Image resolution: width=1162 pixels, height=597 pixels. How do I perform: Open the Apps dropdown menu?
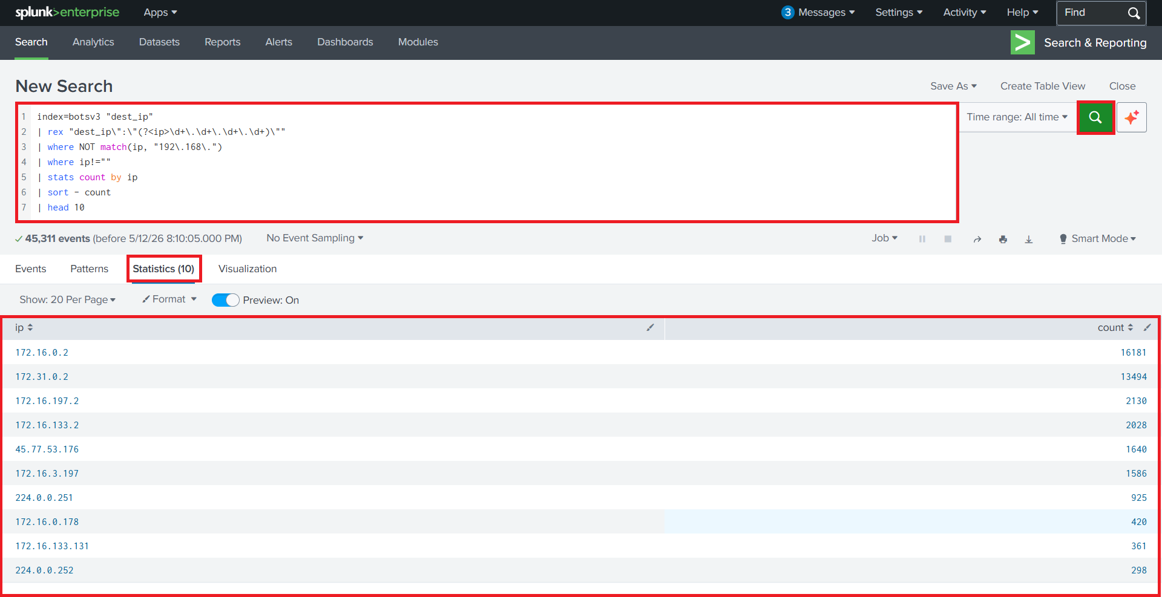point(160,12)
